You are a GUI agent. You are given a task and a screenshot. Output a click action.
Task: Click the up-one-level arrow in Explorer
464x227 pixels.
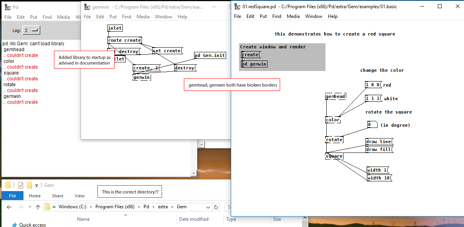tap(38, 207)
